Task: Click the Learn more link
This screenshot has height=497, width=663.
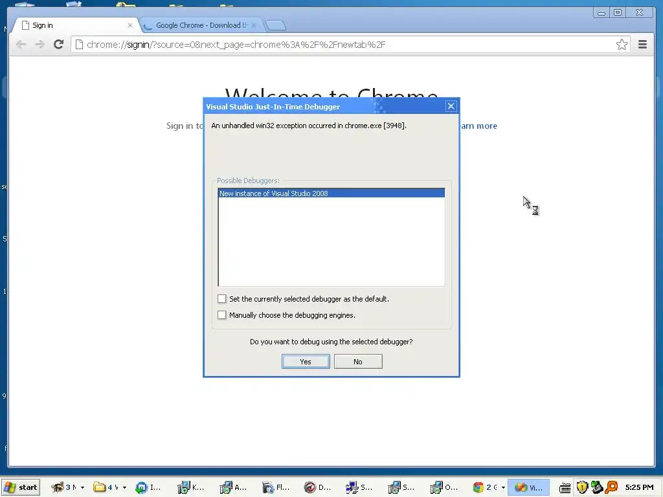Action: (x=478, y=126)
